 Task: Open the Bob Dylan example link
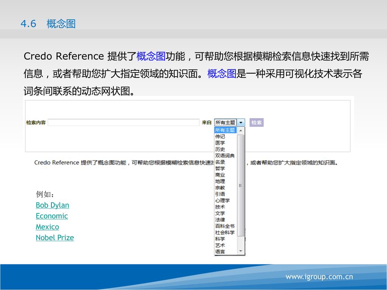pyautogui.click(x=52, y=205)
